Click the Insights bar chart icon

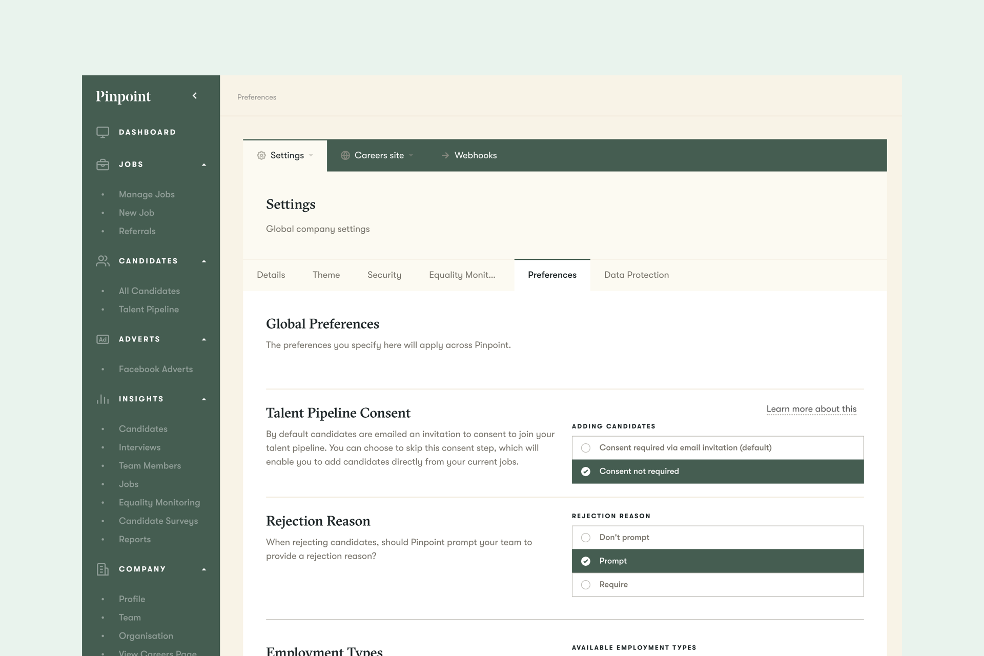click(x=102, y=399)
